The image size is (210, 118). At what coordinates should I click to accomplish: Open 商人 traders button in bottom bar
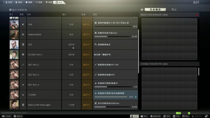[x=144, y=116]
